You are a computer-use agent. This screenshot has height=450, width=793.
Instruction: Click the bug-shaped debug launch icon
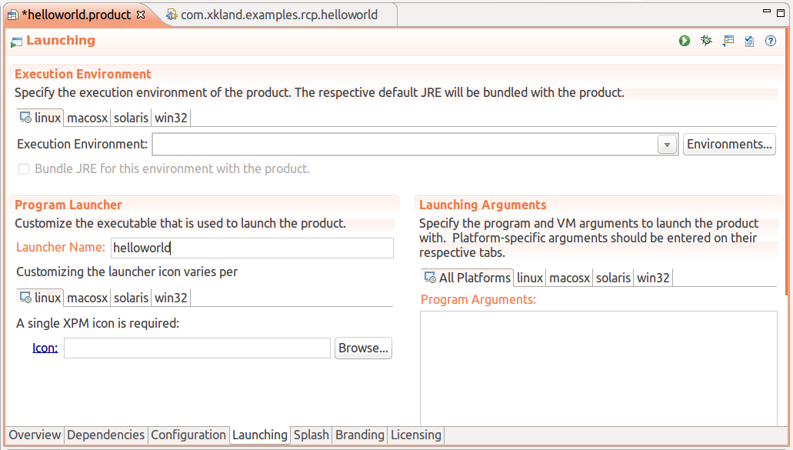pyautogui.click(x=706, y=41)
